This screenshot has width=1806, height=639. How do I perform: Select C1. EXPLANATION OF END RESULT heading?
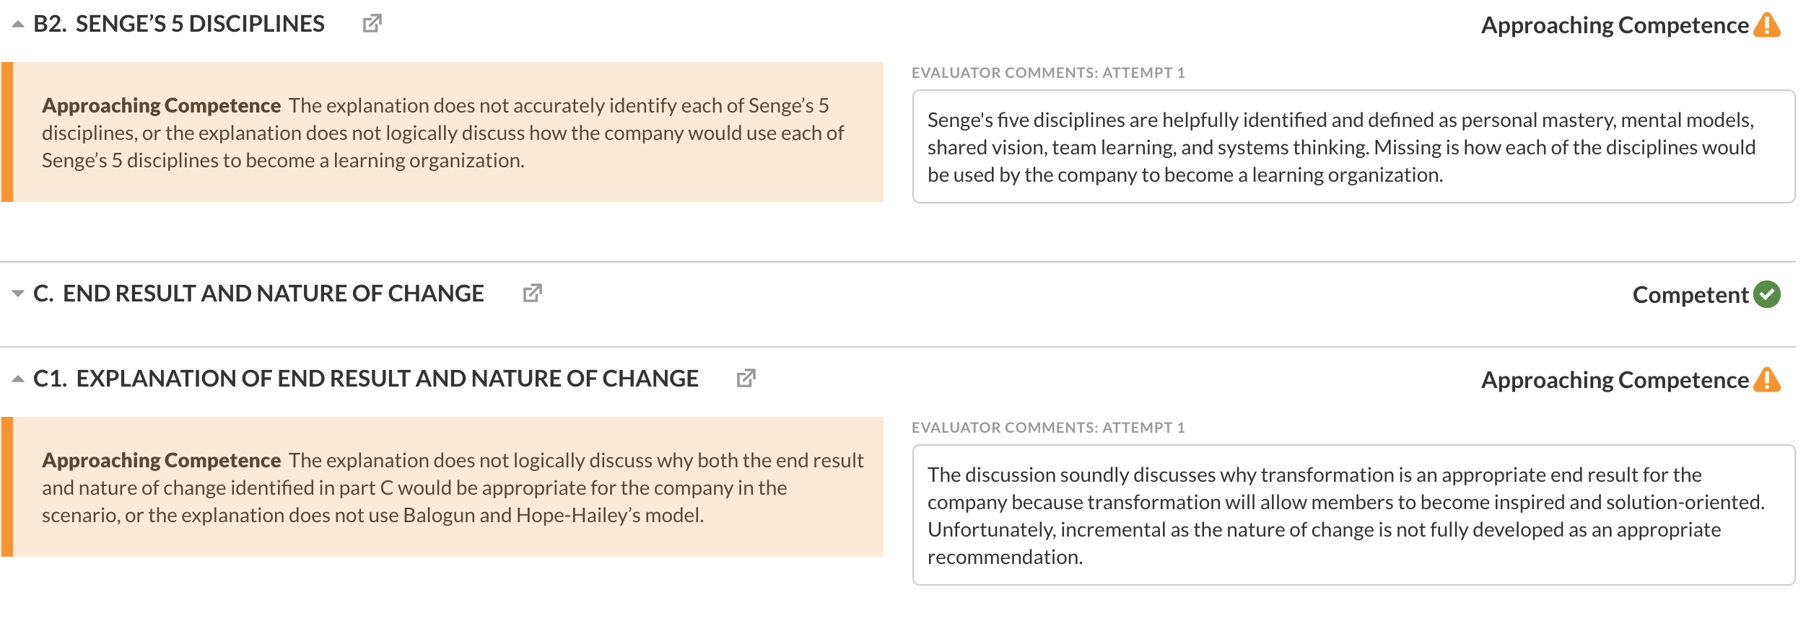[x=365, y=379]
